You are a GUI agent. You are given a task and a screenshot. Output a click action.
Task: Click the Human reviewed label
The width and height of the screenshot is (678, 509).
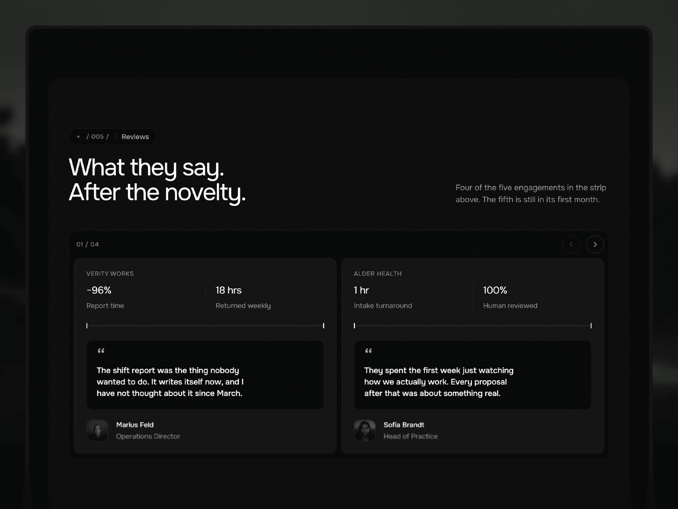[x=510, y=306]
